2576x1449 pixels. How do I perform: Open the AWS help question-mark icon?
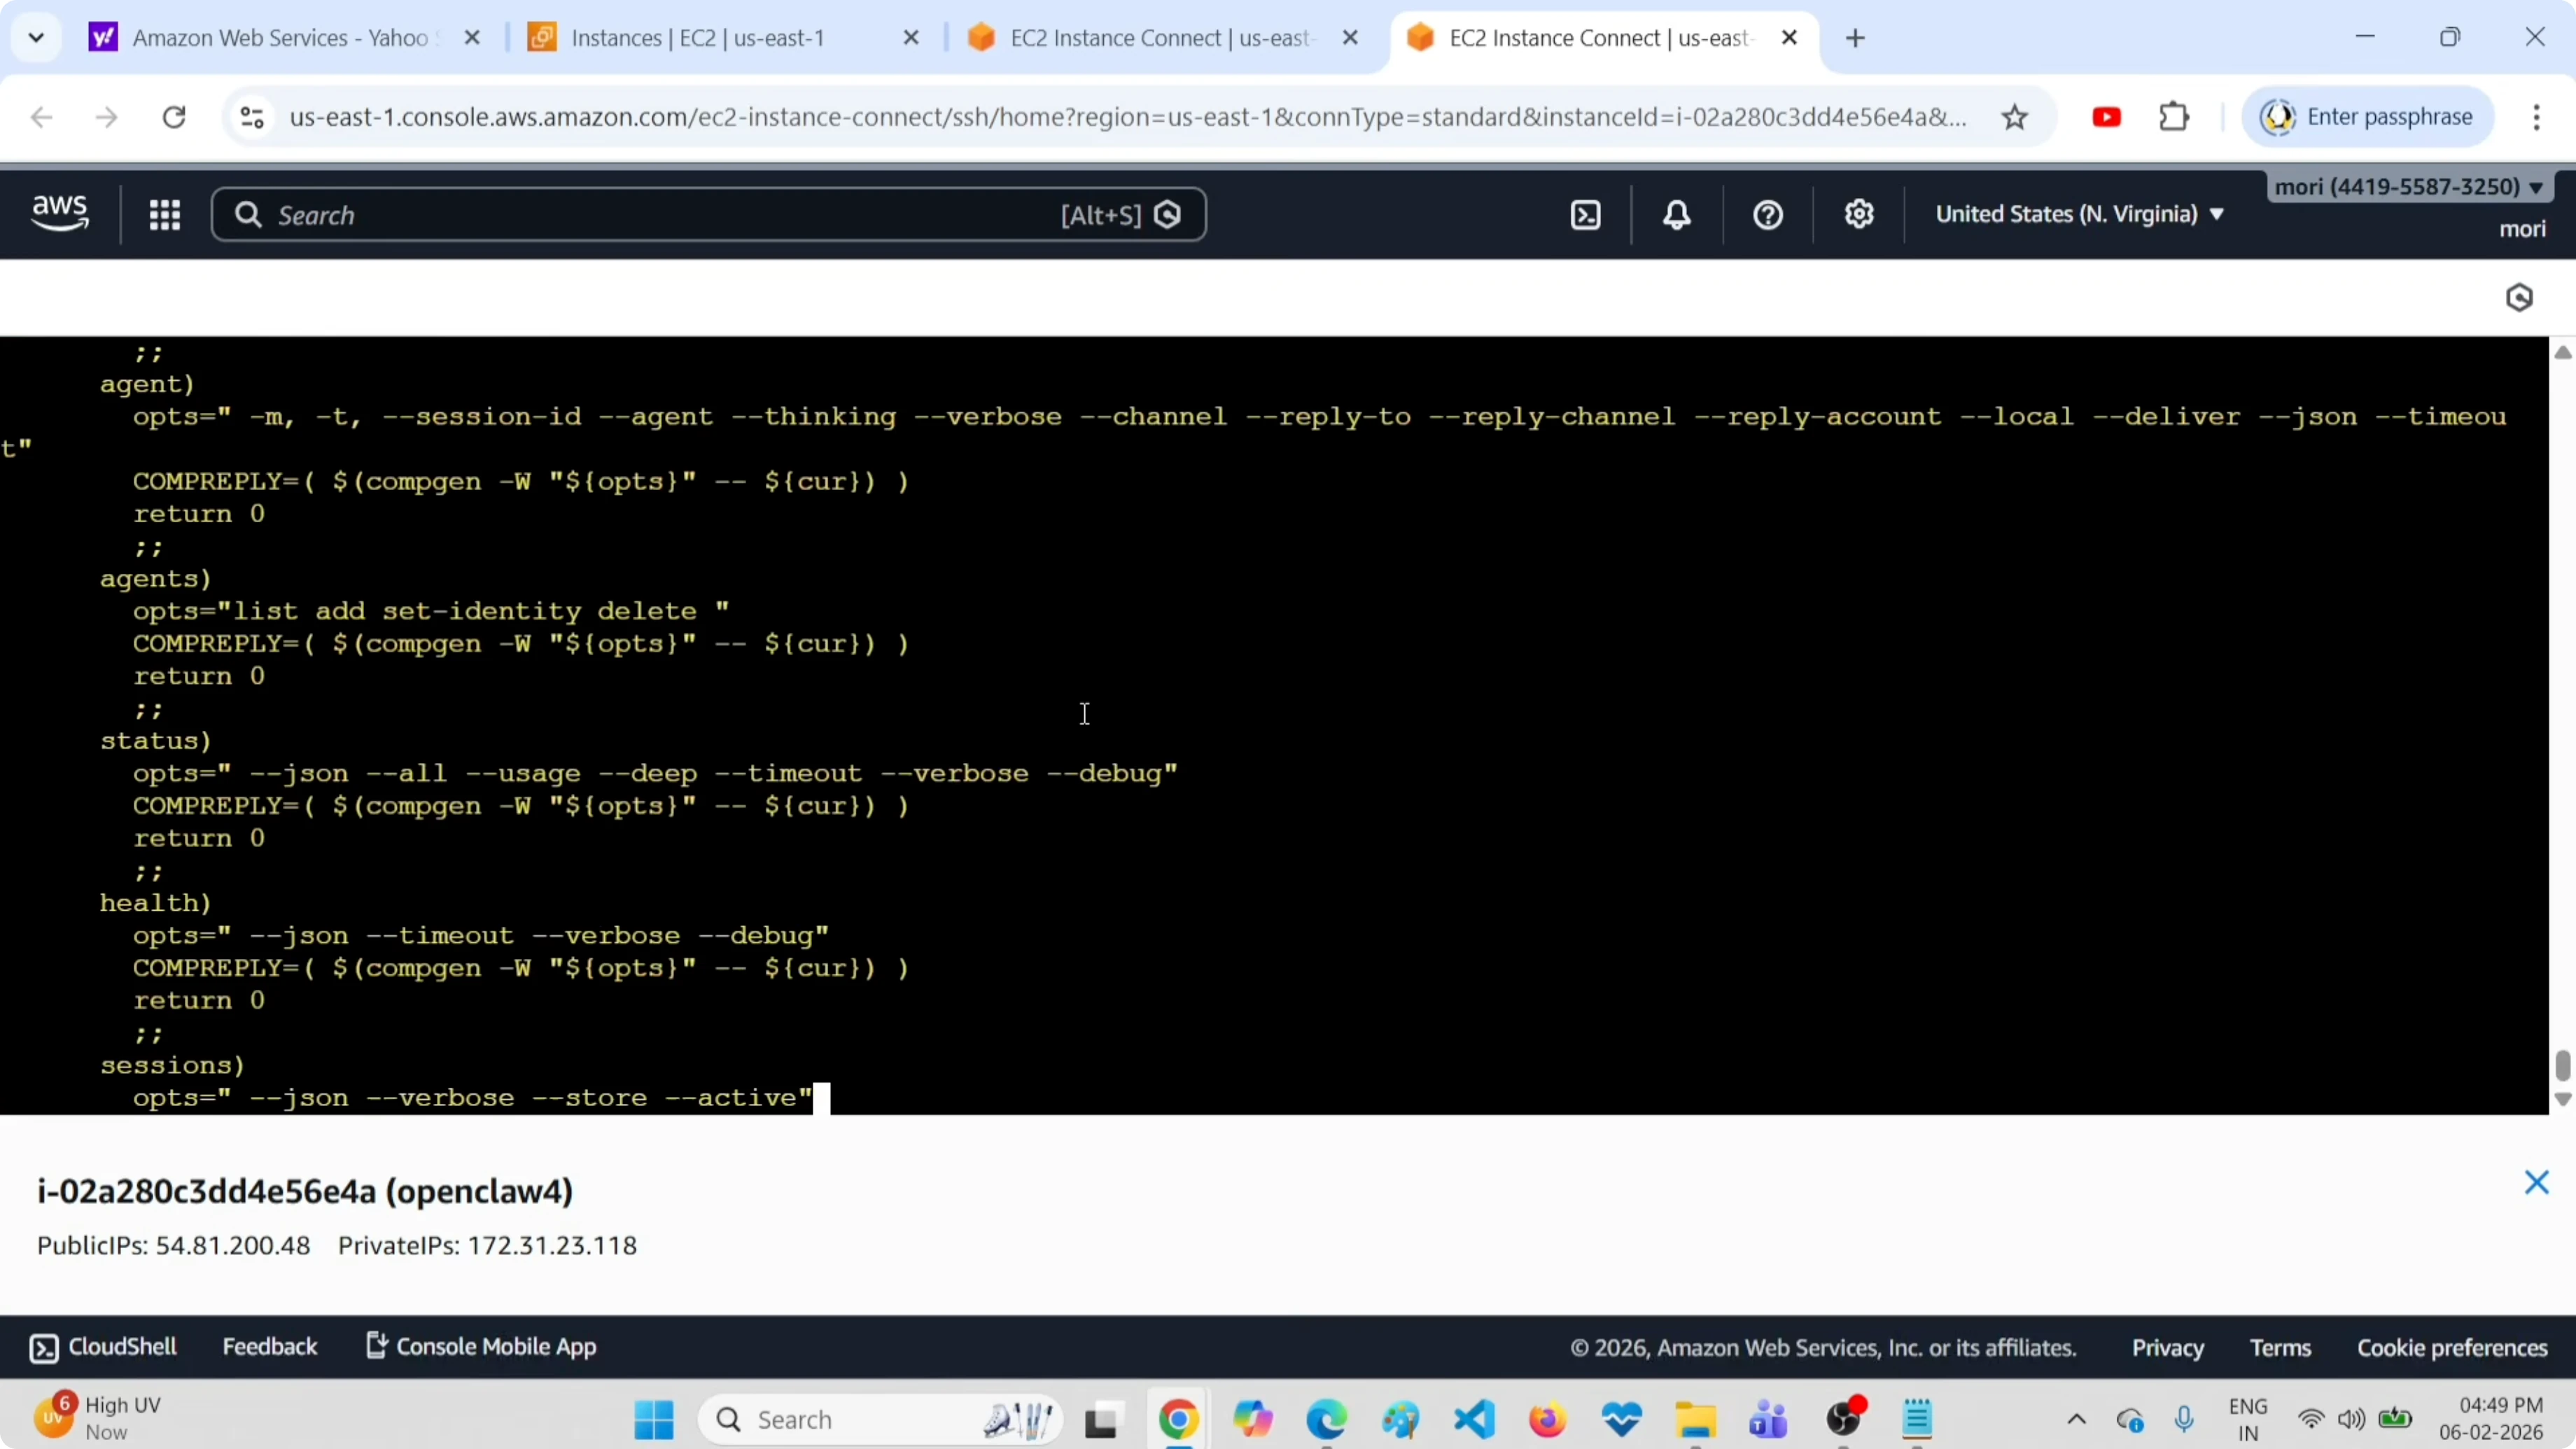click(1767, 214)
